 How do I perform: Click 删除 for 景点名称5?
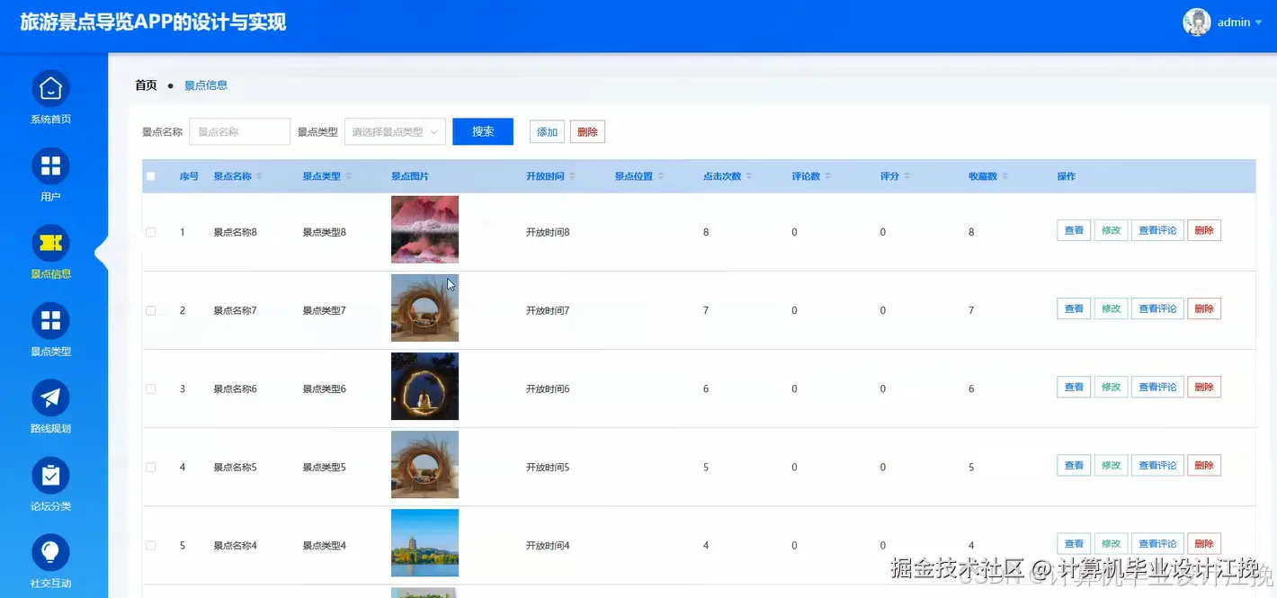pyautogui.click(x=1204, y=465)
